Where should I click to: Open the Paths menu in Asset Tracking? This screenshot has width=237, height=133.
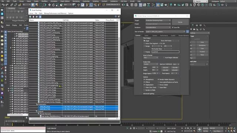coord(40,13)
